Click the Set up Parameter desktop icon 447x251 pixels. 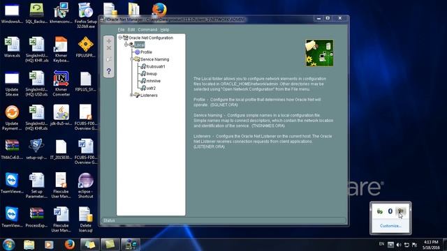tap(36, 185)
